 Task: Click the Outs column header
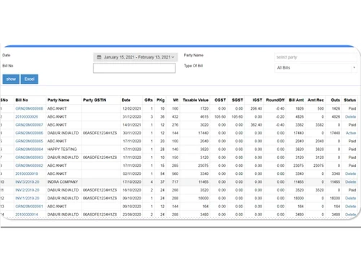[336, 100]
